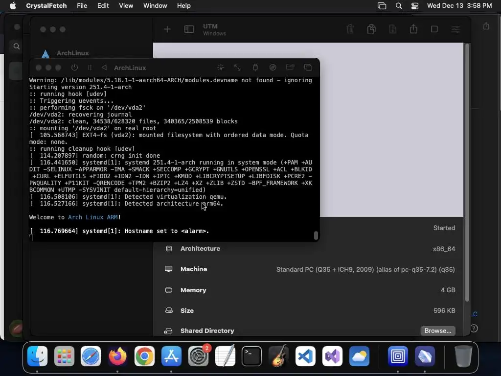Open Launchpad from the Dock
This screenshot has width=501, height=376.
tap(64, 356)
